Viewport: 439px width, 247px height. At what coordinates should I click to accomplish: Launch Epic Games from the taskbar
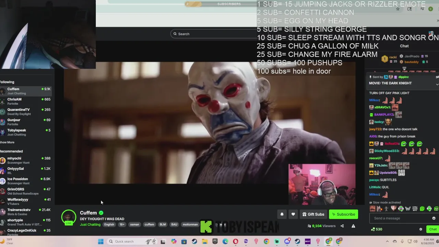pyautogui.click(x=215, y=242)
